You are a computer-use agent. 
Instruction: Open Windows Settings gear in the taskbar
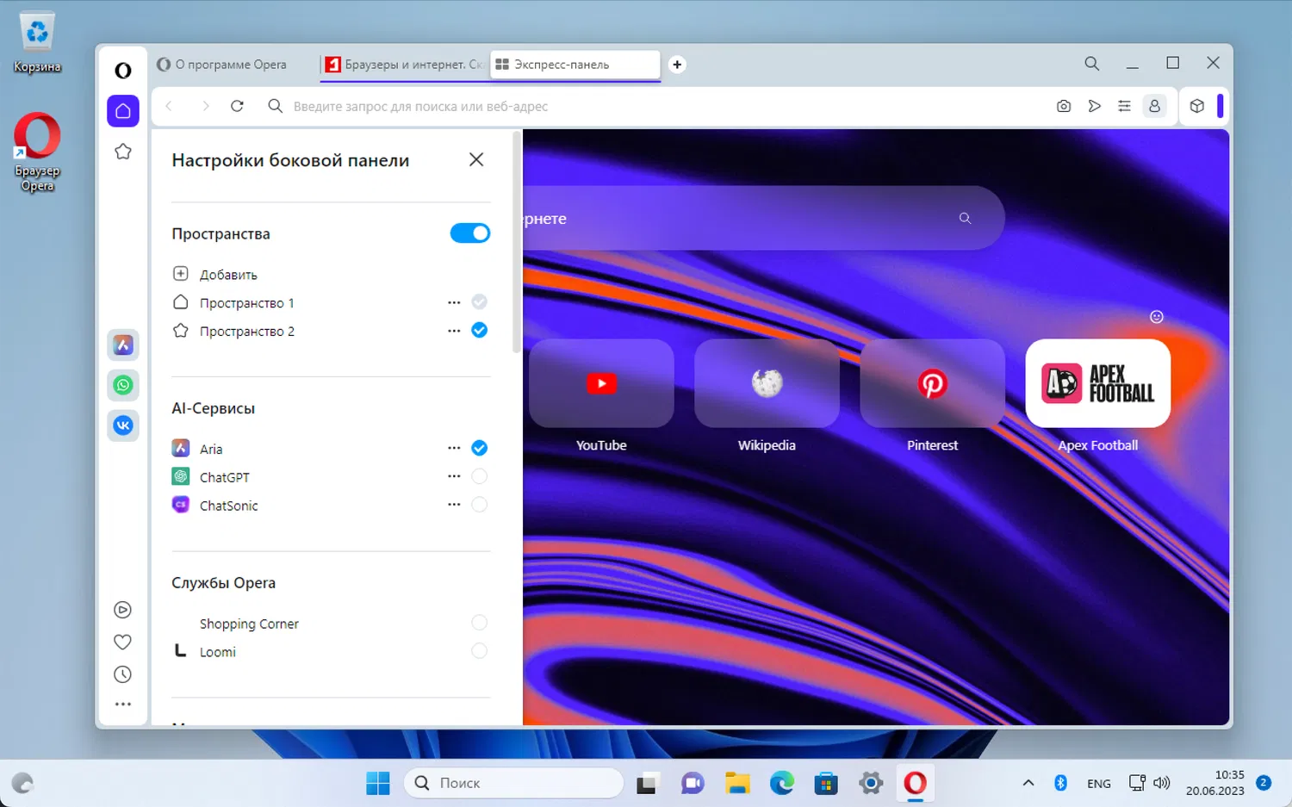click(x=871, y=783)
